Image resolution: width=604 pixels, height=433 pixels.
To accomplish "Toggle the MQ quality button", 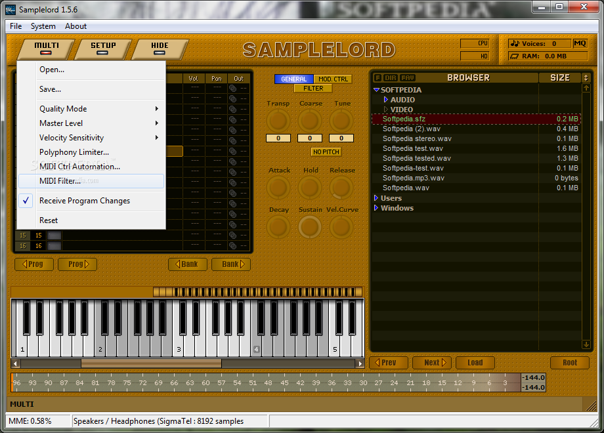I will pos(580,43).
